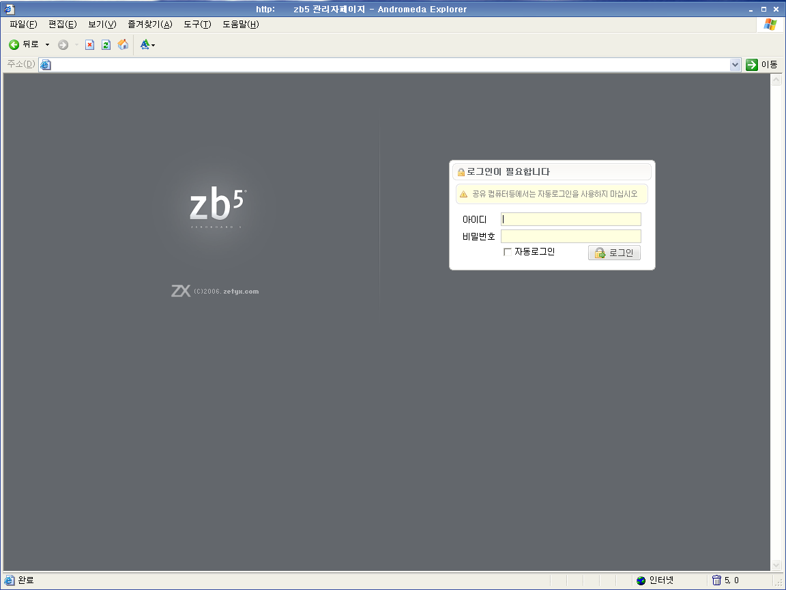786x590 pixels.
Task: Click the ZX logo mark
Action: tap(181, 291)
